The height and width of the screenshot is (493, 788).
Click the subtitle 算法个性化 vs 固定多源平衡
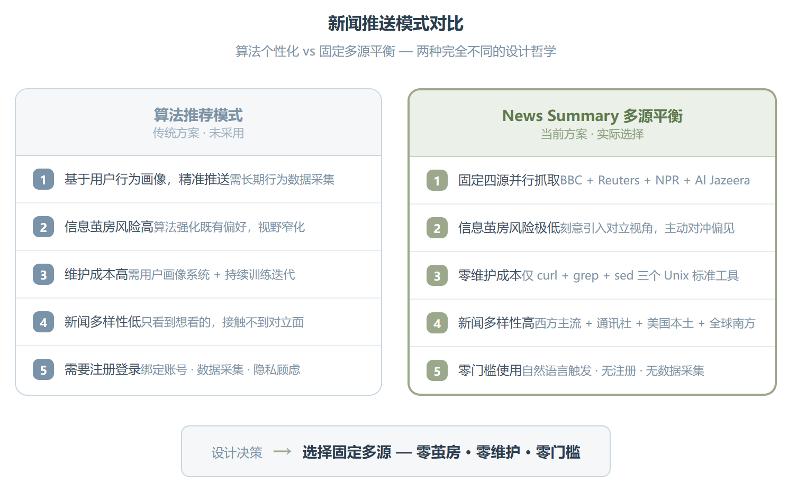[x=315, y=51]
